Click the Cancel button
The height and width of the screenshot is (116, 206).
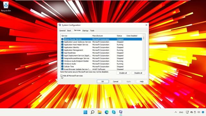tap(116, 82)
